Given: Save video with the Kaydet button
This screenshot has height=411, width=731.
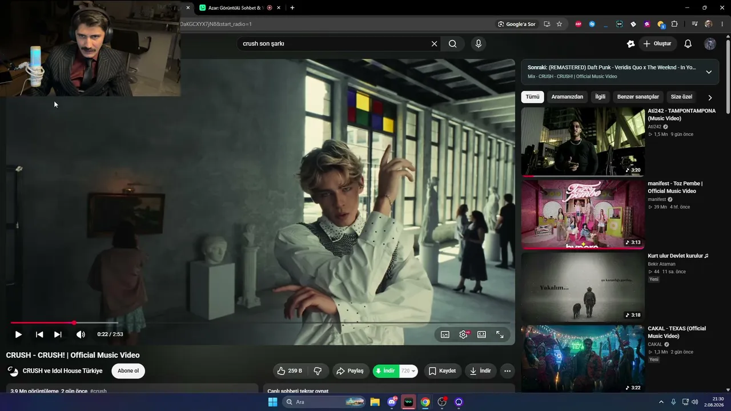Looking at the screenshot, I should [x=442, y=371].
